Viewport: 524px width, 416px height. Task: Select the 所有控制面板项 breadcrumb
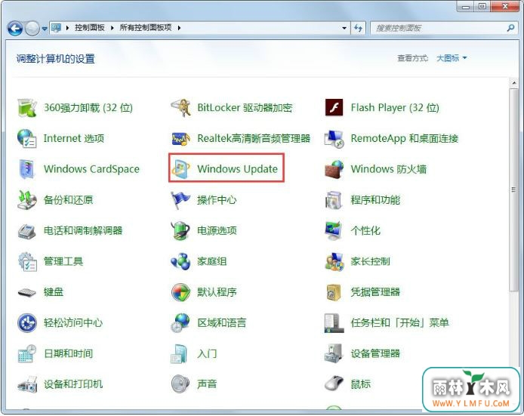(x=146, y=28)
